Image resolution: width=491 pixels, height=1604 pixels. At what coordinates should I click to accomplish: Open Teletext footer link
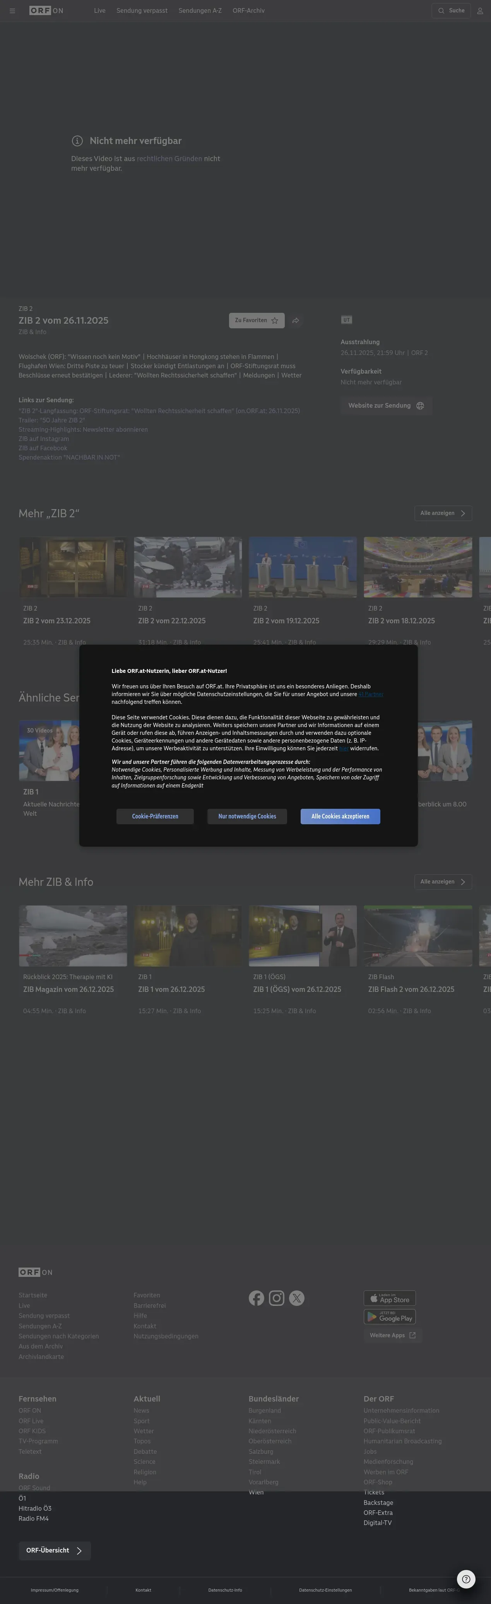click(x=30, y=1451)
